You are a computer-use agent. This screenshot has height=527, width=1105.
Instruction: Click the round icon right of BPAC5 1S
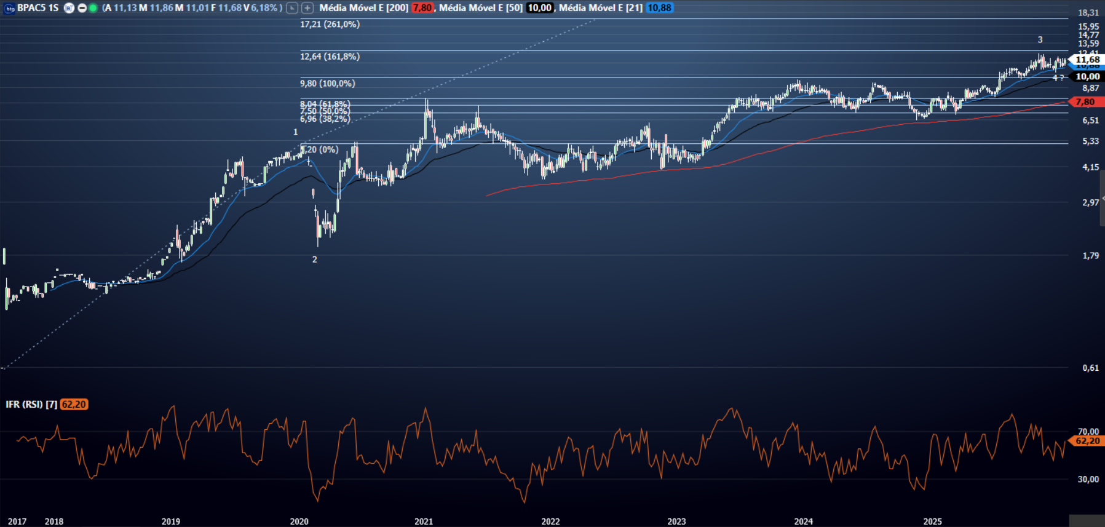click(69, 8)
